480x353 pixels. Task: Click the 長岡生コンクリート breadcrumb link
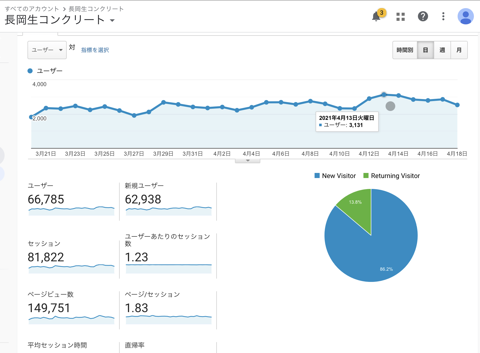(96, 9)
